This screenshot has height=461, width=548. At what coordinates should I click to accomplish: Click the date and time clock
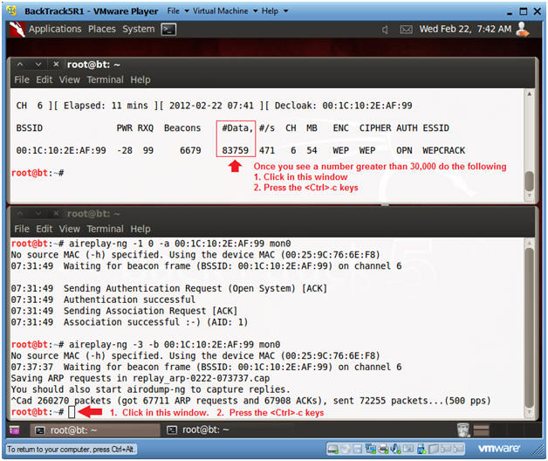click(x=465, y=29)
